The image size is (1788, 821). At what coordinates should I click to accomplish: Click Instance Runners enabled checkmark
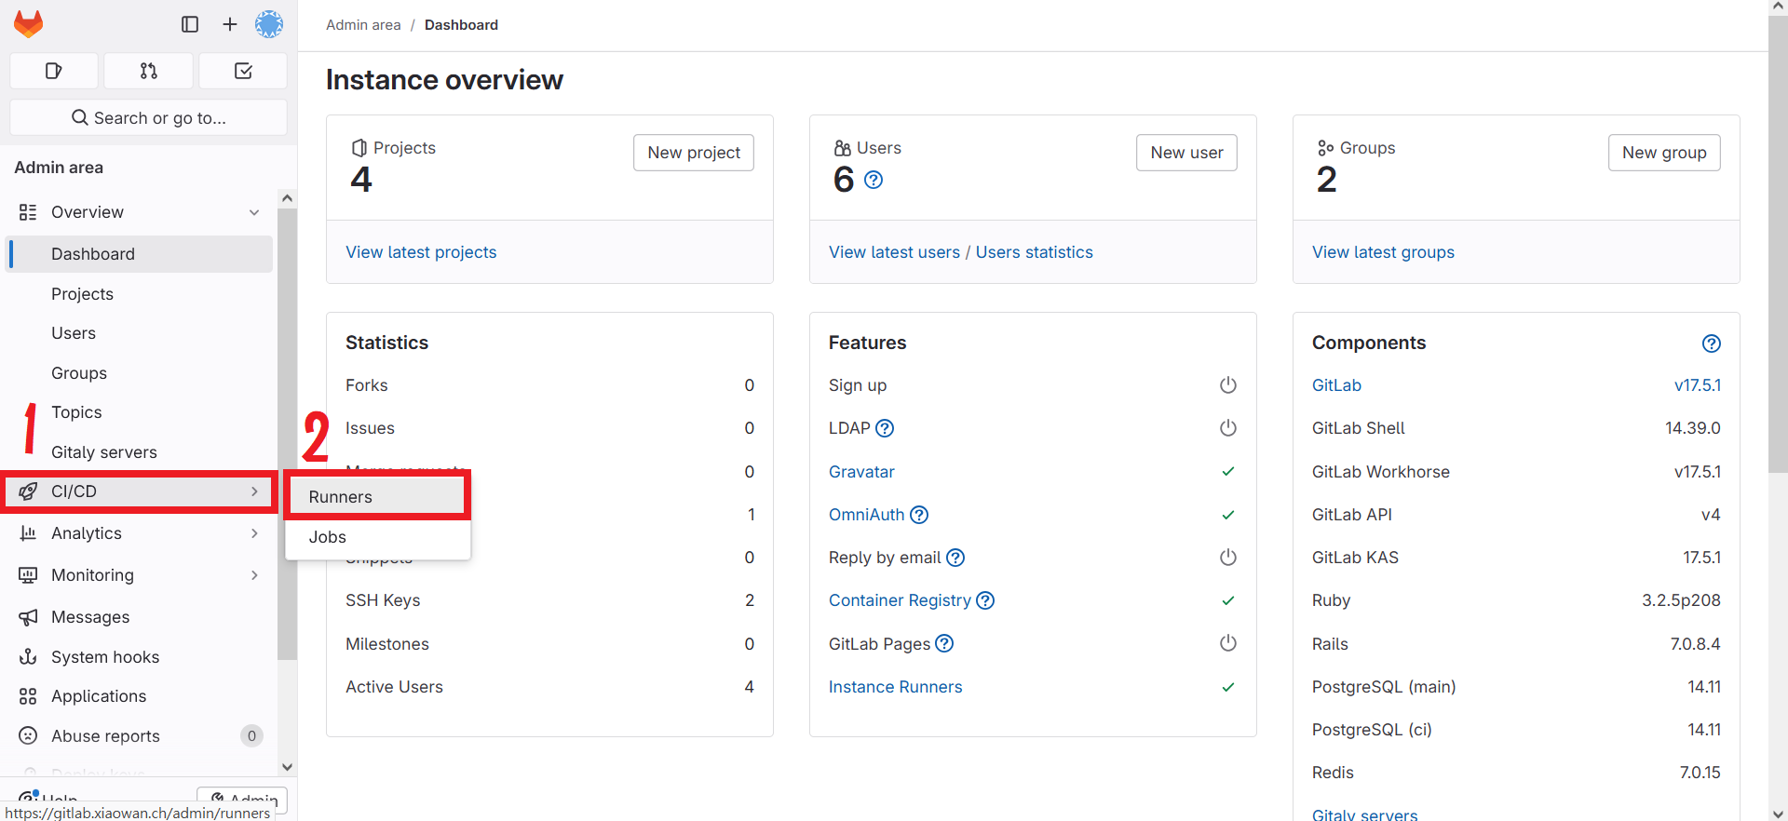(1228, 687)
